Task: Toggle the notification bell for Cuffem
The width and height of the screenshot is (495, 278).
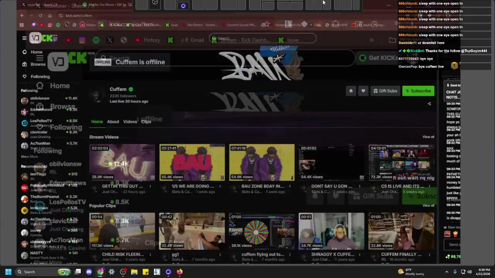Action: pos(351,91)
